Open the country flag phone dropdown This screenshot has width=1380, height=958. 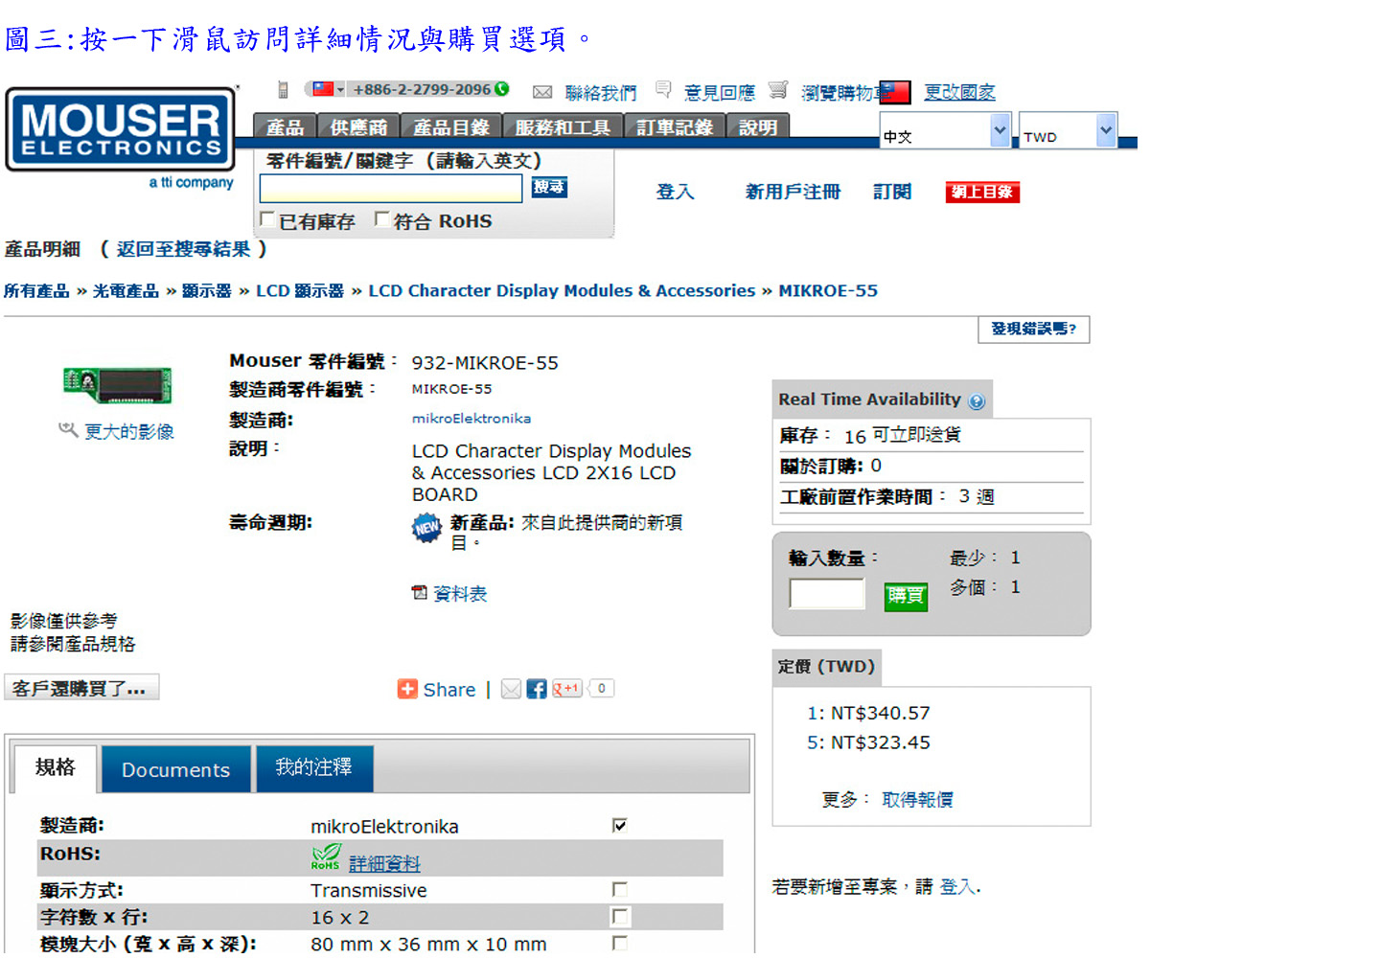click(x=326, y=89)
